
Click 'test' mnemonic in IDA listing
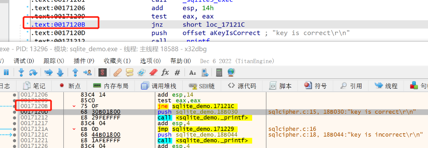click(159, 16)
